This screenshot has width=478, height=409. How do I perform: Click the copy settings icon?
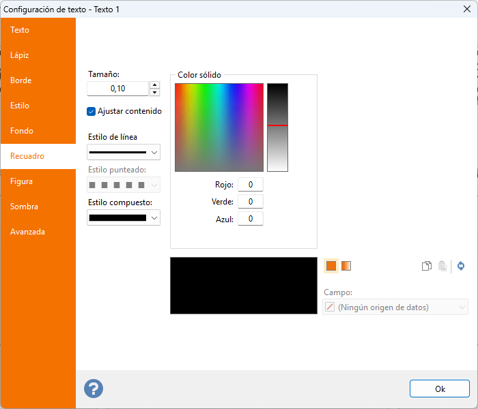click(426, 267)
